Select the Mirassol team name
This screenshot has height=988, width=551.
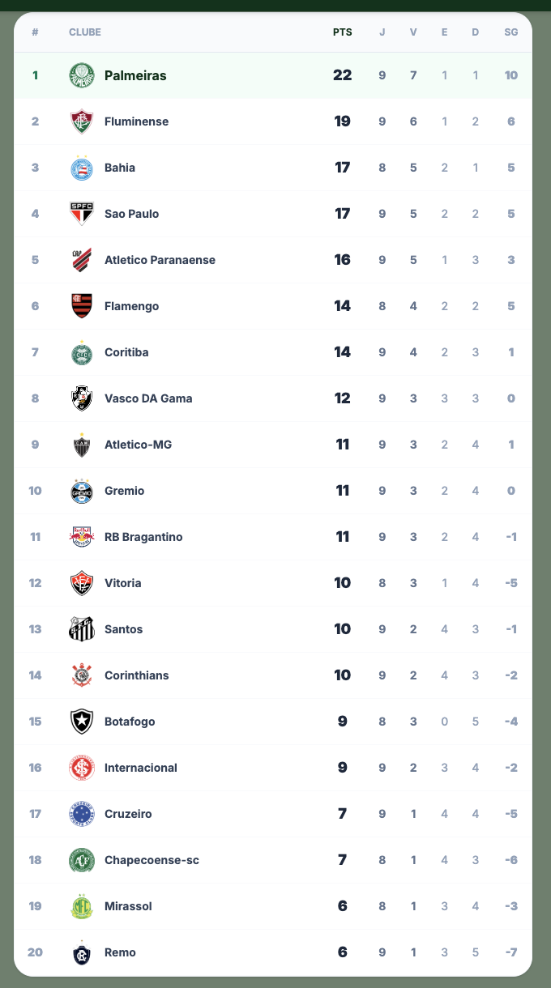tap(128, 906)
